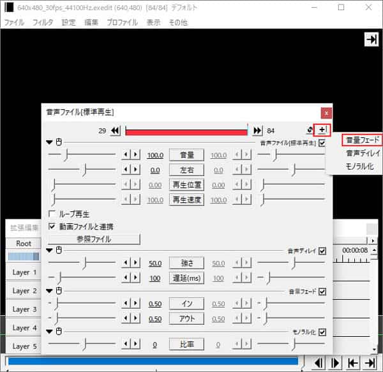Viewport: 383px width, 372px height.
Task: Step forward one frame in main window
Action: [x=335, y=363]
